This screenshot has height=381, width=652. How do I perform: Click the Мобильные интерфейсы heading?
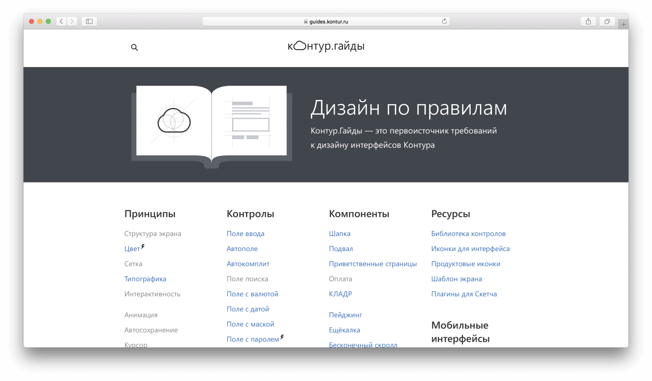[x=460, y=332]
